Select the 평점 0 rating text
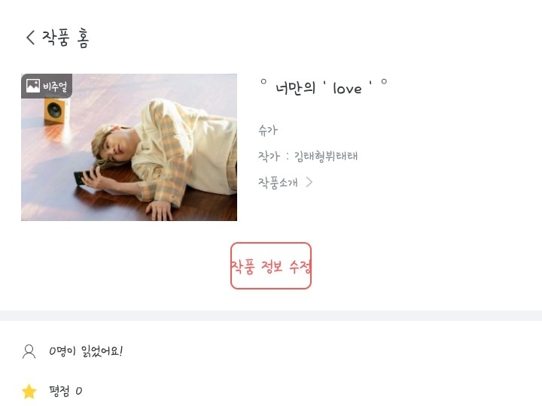 (65, 391)
